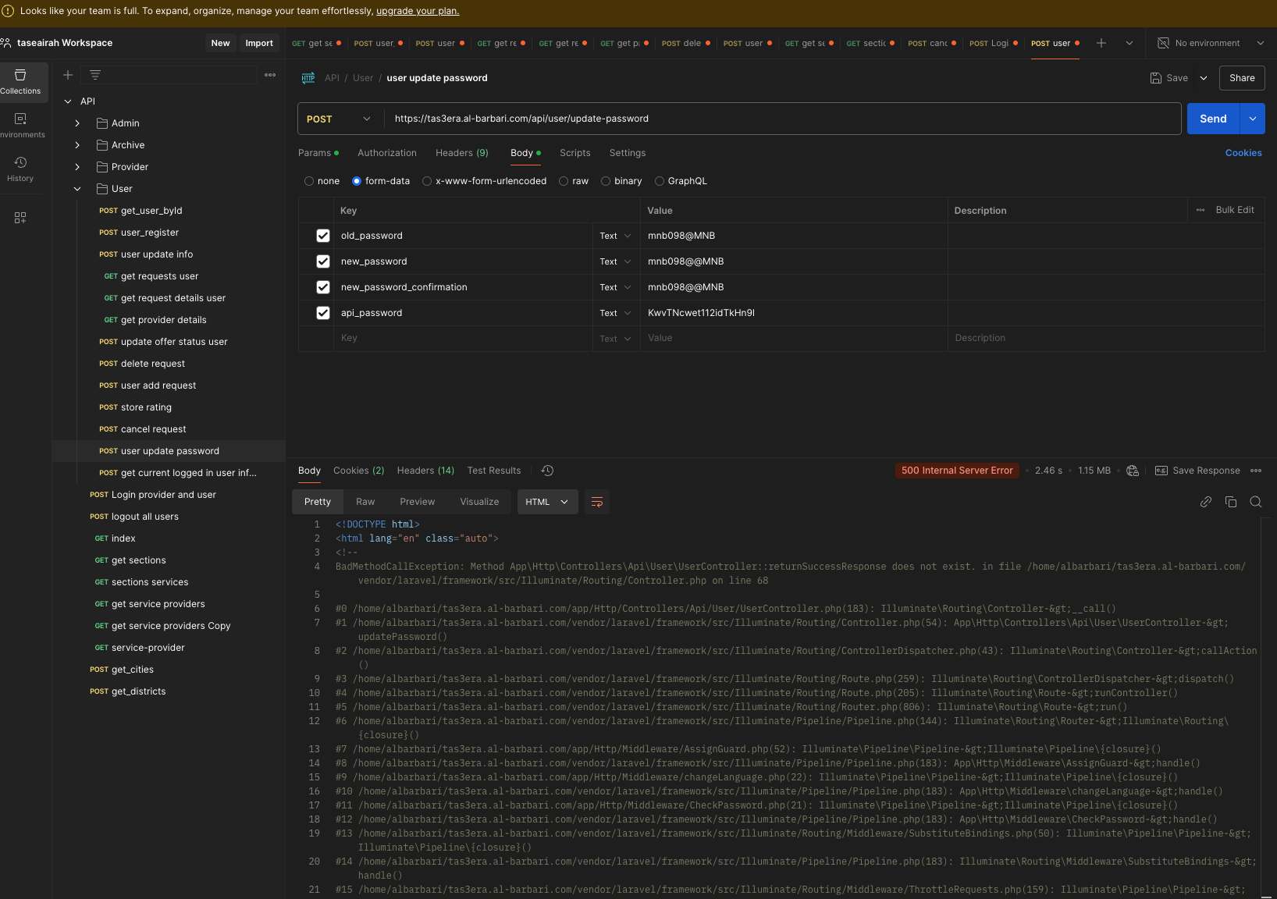Switch to the Params request tab
Viewport: 1277px width, 899px height.
tap(318, 153)
